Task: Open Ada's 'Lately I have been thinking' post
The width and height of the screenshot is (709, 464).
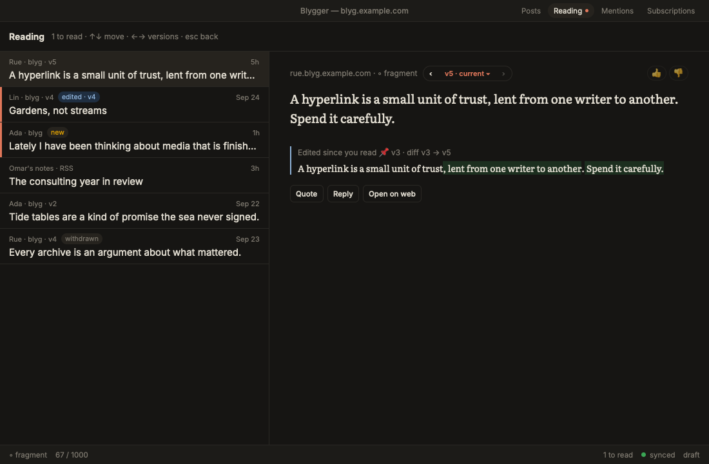Action: 134,140
